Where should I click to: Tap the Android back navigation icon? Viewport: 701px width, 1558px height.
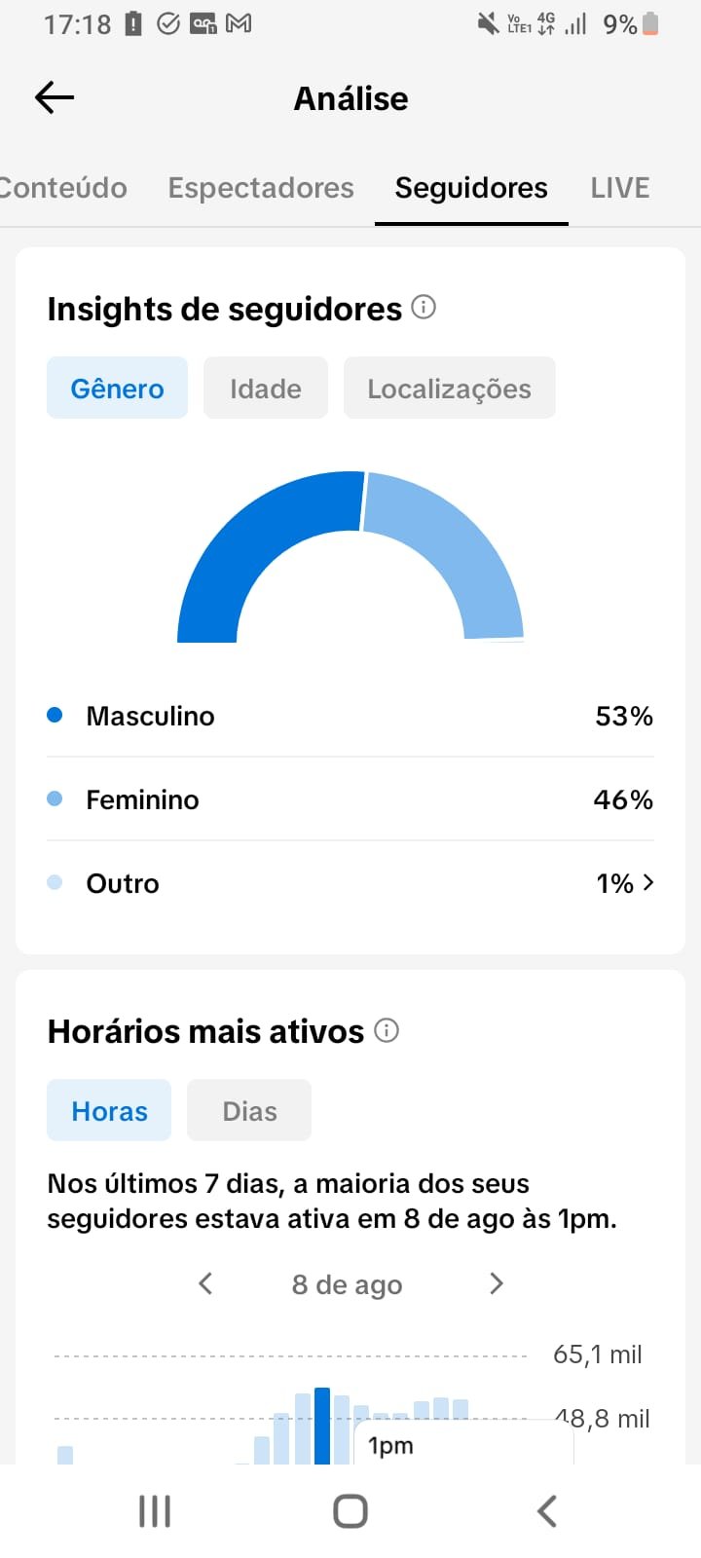coord(547,1511)
